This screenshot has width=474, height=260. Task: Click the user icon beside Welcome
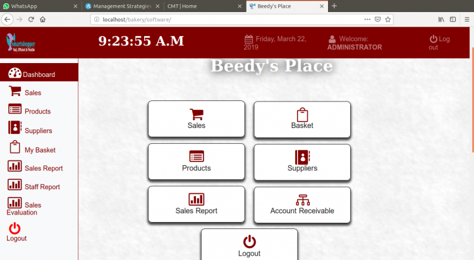(x=332, y=39)
